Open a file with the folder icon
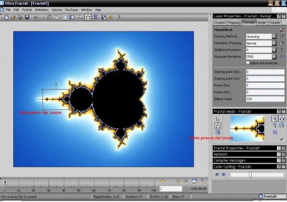The height and width of the screenshot is (202, 287). click(x=13, y=17)
